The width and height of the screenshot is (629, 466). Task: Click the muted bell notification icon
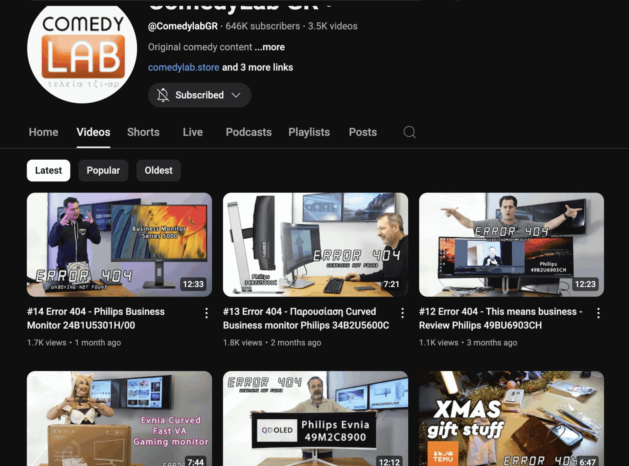coord(163,95)
